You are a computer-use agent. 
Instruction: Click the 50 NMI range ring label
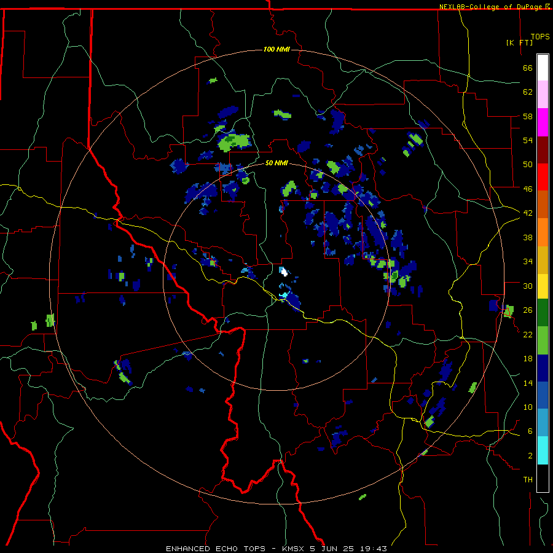[x=276, y=163]
